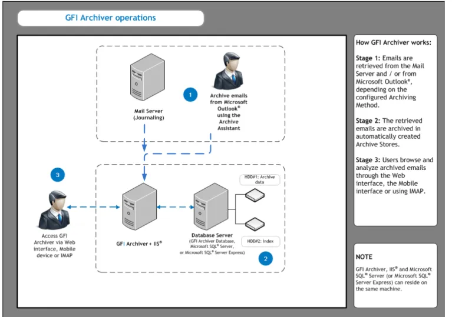Click the "Stage 2:" paragraph heading
The width and height of the screenshot is (452, 317).
[x=368, y=121]
